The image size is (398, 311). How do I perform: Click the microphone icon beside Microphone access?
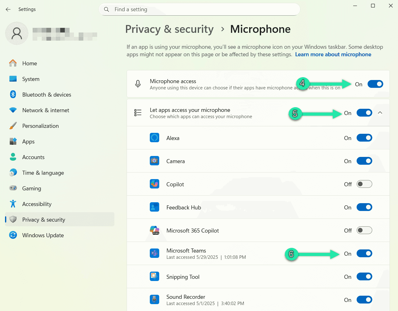[138, 83]
